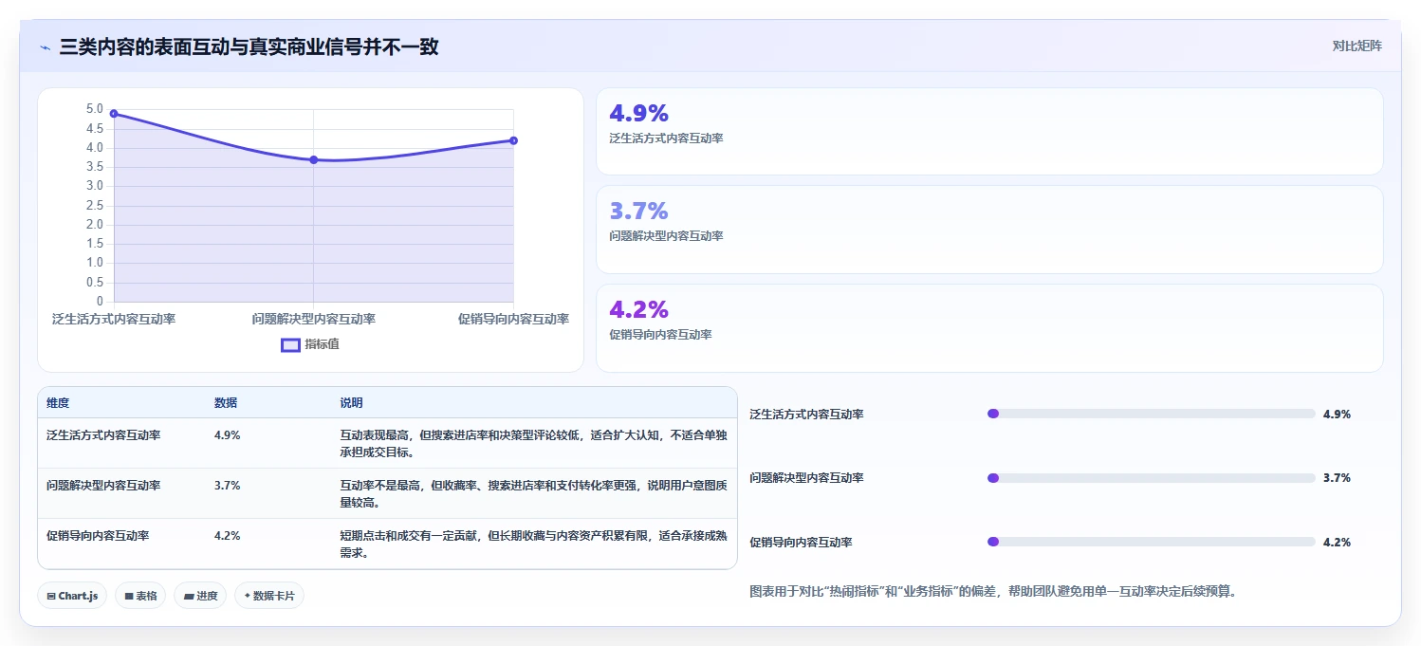The width and height of the screenshot is (1421, 646).
Task: Click the 3.7% cell in the table
Action: coord(227,486)
